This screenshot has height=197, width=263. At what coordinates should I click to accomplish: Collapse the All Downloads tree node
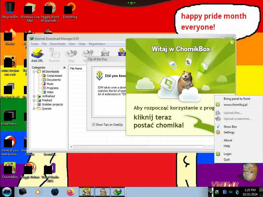point(34,72)
